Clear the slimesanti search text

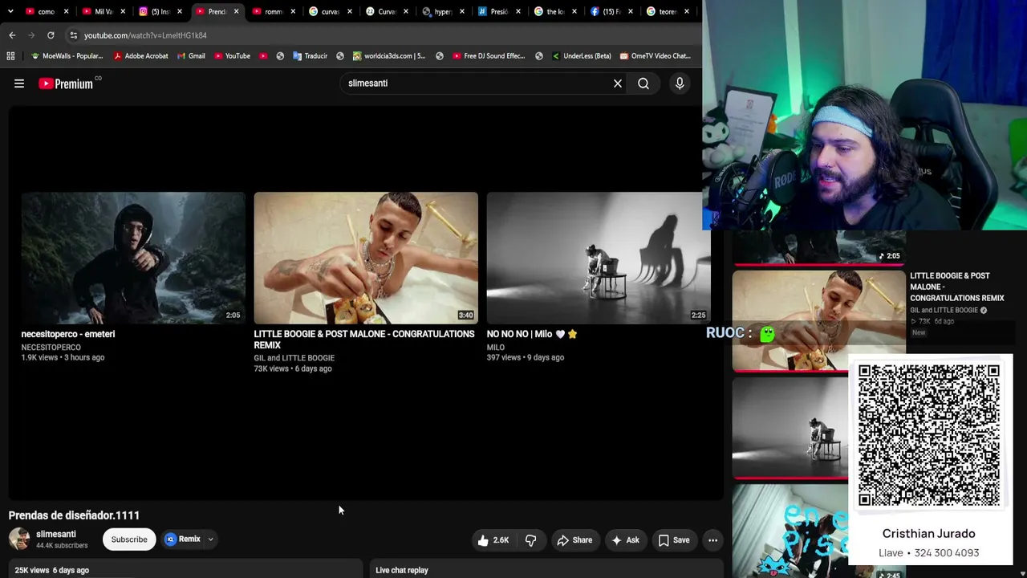tap(618, 83)
